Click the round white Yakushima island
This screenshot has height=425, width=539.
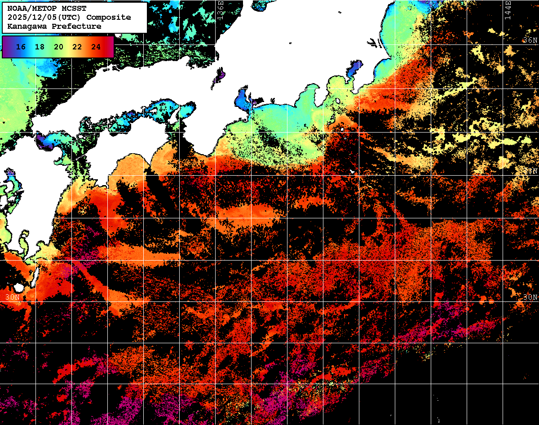pyautogui.click(x=18, y=287)
